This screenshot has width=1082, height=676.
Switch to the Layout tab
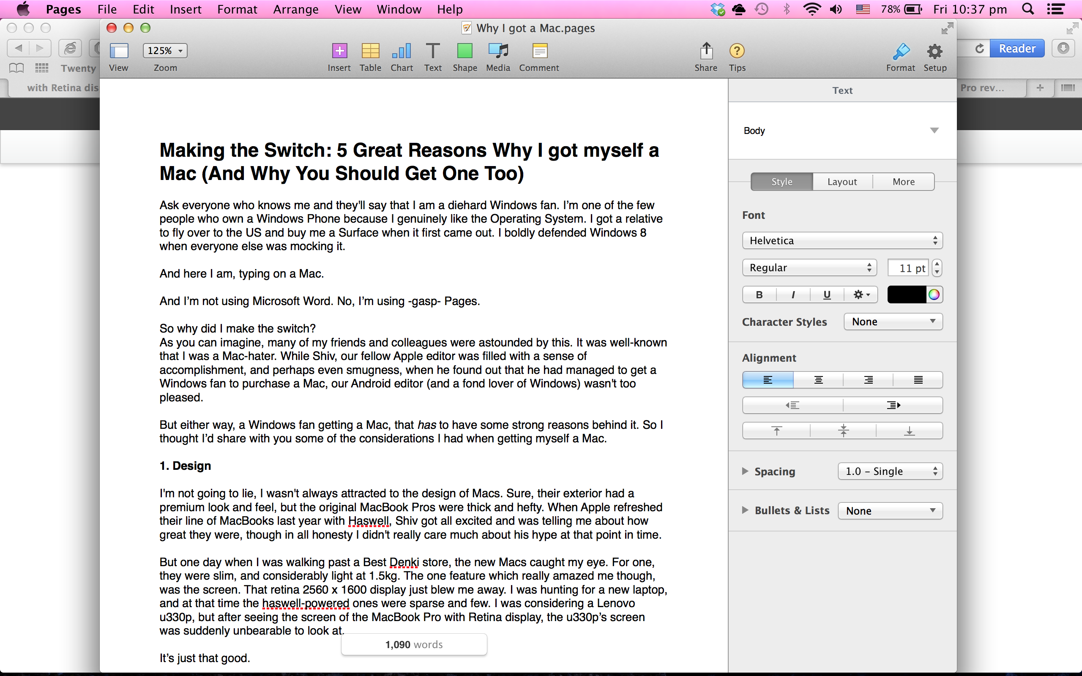point(842,182)
